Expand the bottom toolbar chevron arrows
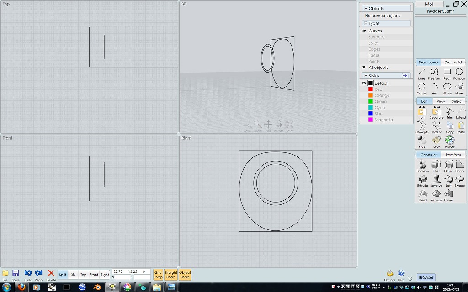The width and height of the screenshot is (468, 292). pyautogui.click(x=410, y=278)
